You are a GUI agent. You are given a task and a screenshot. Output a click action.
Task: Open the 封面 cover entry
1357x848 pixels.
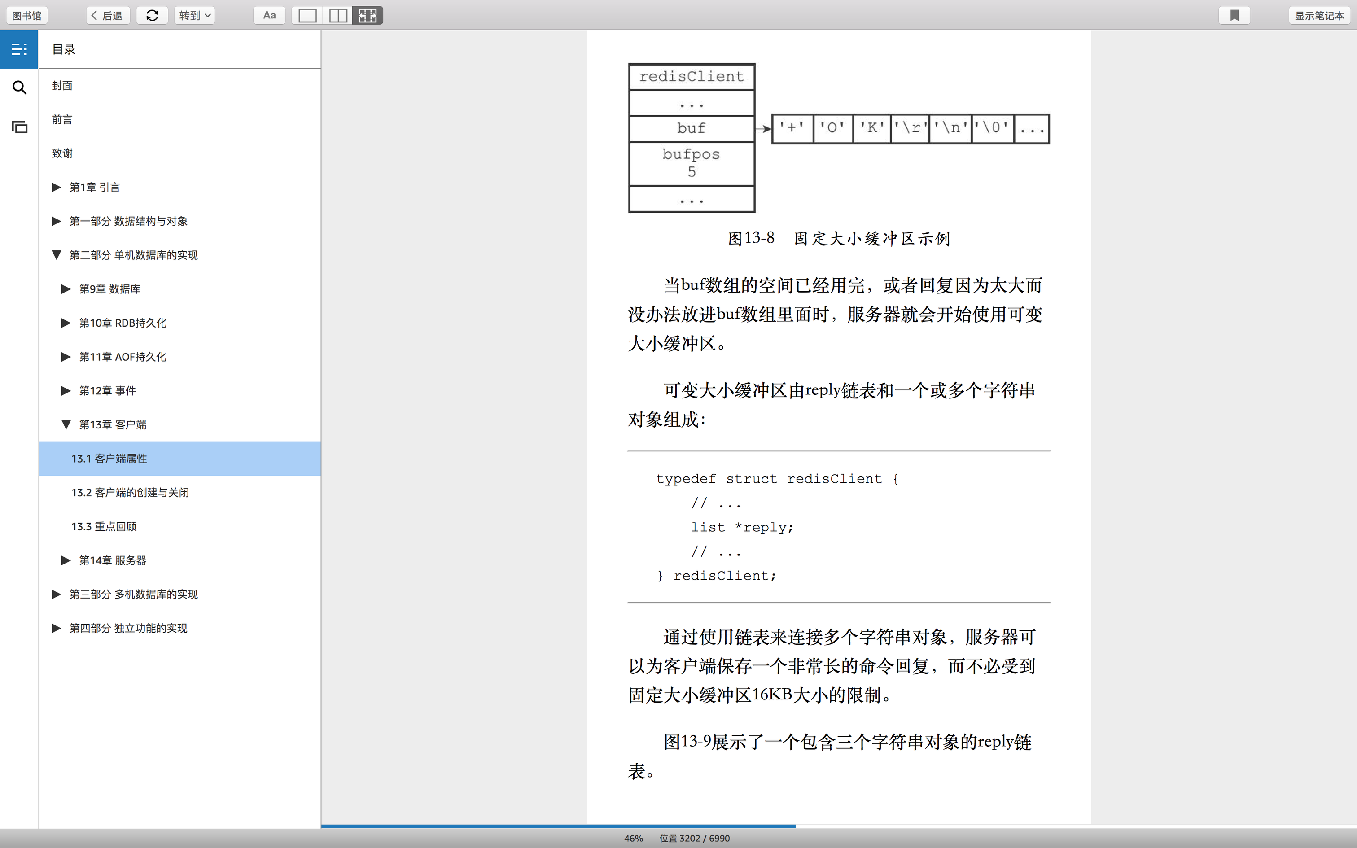(x=62, y=86)
